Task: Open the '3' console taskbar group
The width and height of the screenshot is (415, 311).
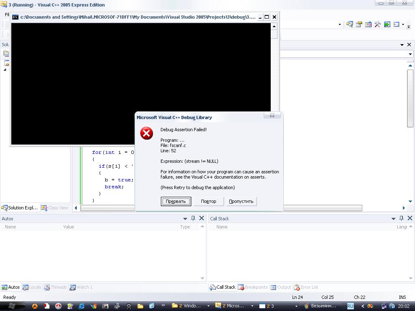Action: tap(278, 306)
